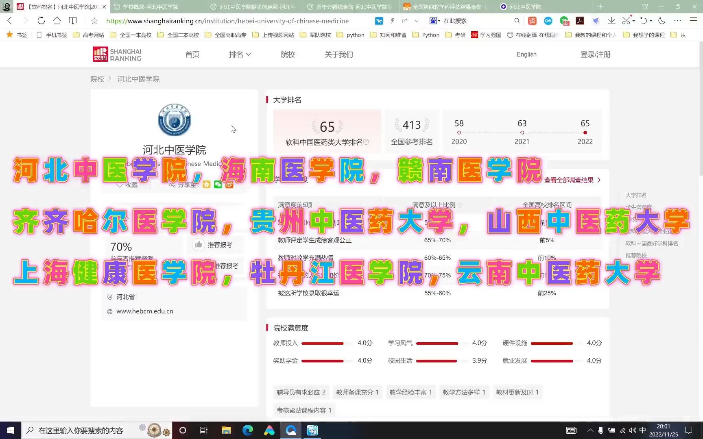Share via the yellow QQ zone star icon
Screen dimensions: 703x439
[x=207, y=185]
